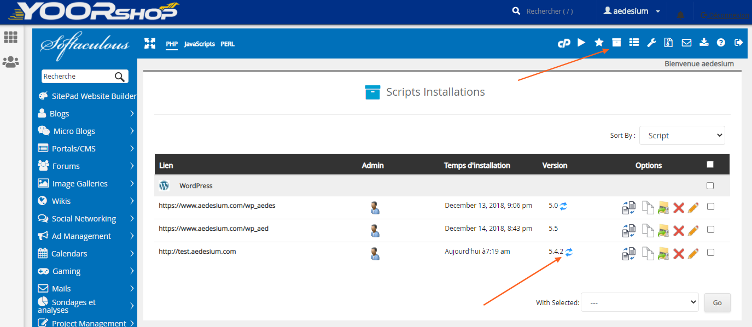Open script demos play icon

pos(581,43)
